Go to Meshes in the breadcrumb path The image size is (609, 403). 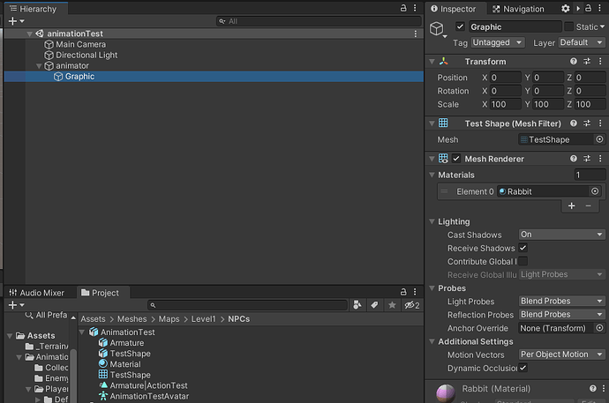point(132,319)
